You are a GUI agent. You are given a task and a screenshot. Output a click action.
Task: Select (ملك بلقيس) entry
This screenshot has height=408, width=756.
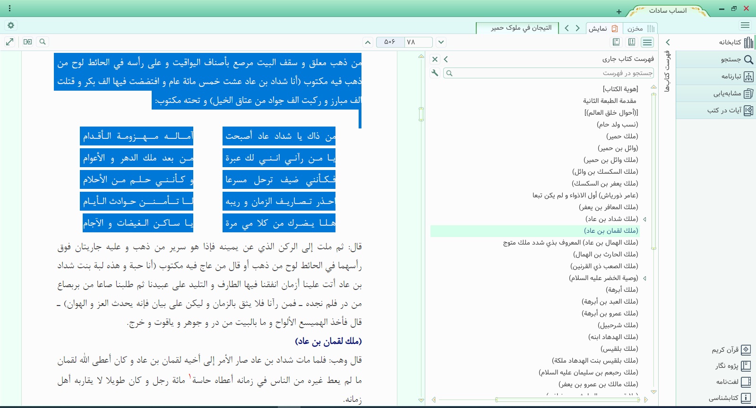[619, 348]
